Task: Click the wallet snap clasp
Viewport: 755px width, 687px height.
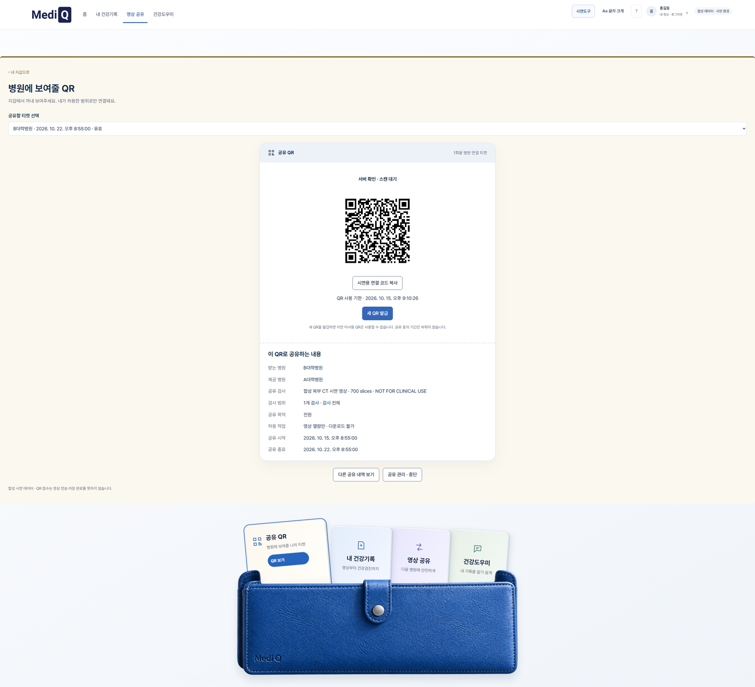Action: point(378,610)
